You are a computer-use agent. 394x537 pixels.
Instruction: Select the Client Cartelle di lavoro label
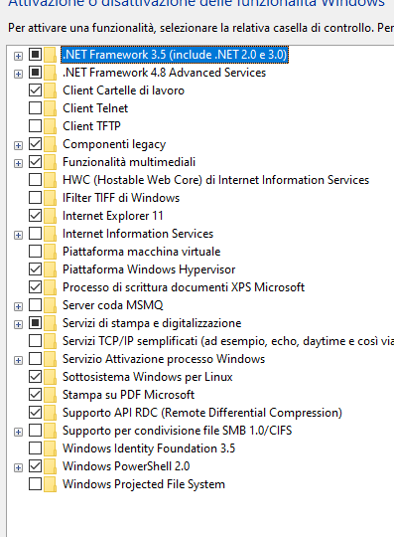click(x=123, y=90)
